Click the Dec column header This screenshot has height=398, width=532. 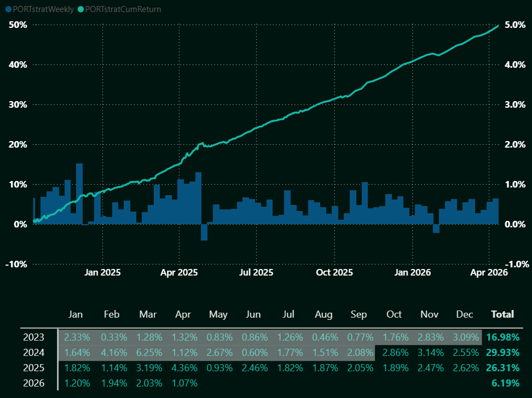click(x=465, y=314)
